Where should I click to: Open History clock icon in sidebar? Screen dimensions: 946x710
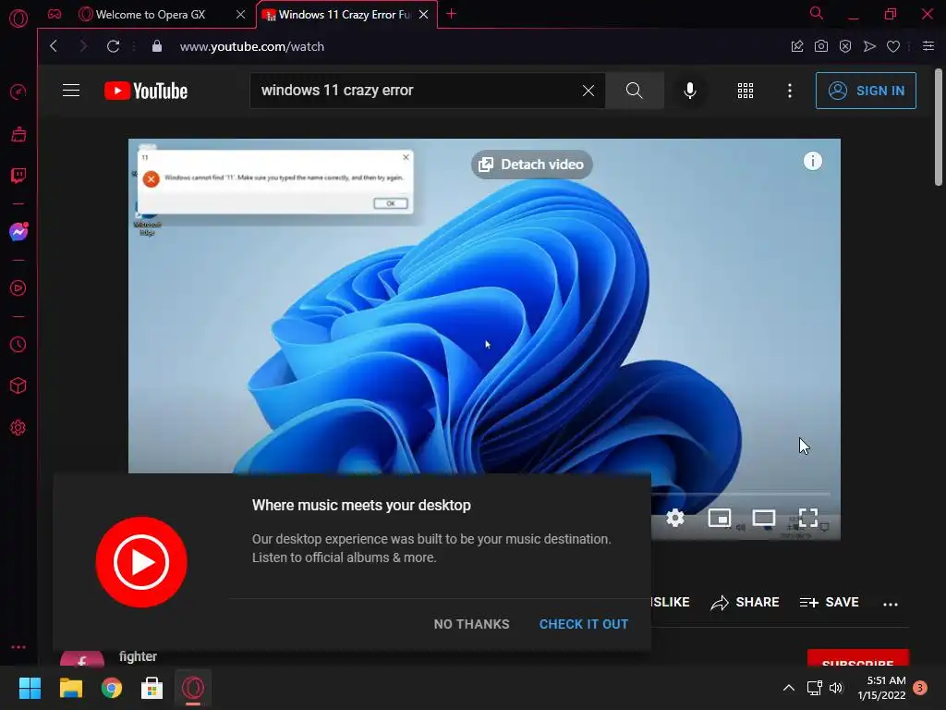pos(18,344)
